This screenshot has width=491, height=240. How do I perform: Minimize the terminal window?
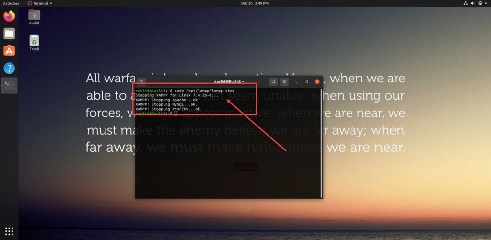296,81
